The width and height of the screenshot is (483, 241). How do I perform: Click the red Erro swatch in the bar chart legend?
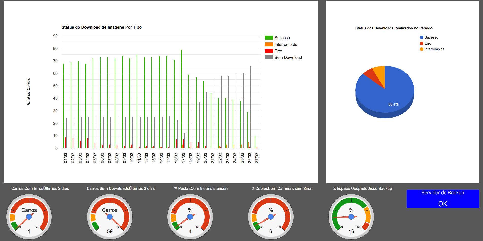click(269, 51)
